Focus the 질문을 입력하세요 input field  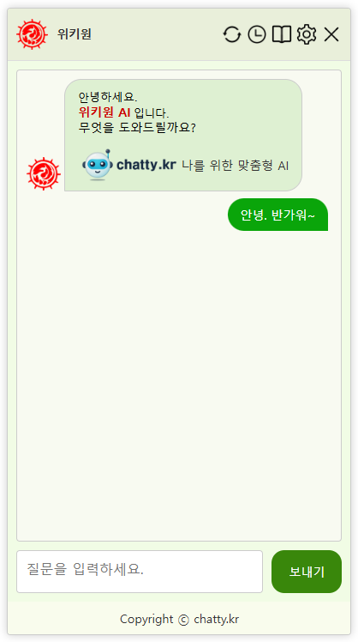140,571
